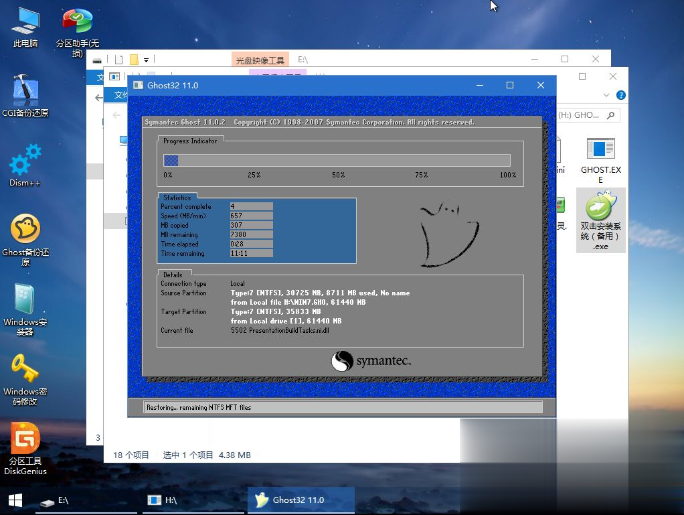Image resolution: width=684 pixels, height=515 pixels.
Task: Click the search magnifier icon
Action: tap(610, 115)
